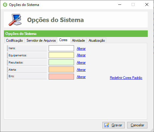Image resolution: width=154 pixels, height=132 pixels.
Task: Go to the Atividade tab
Action: pos(78,41)
